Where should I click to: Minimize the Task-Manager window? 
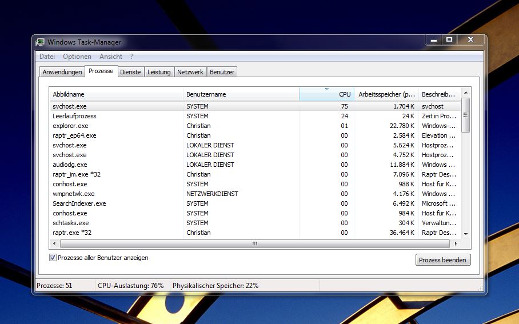434,40
